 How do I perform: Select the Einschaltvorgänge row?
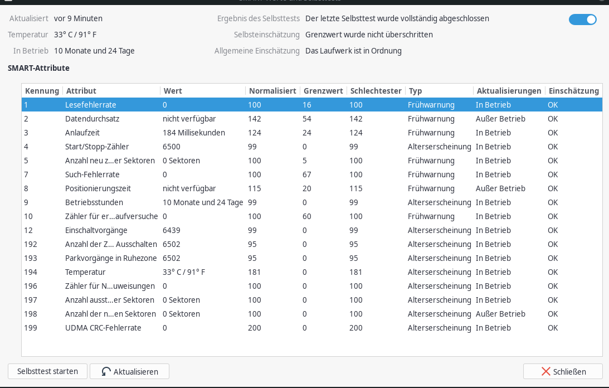(x=312, y=230)
